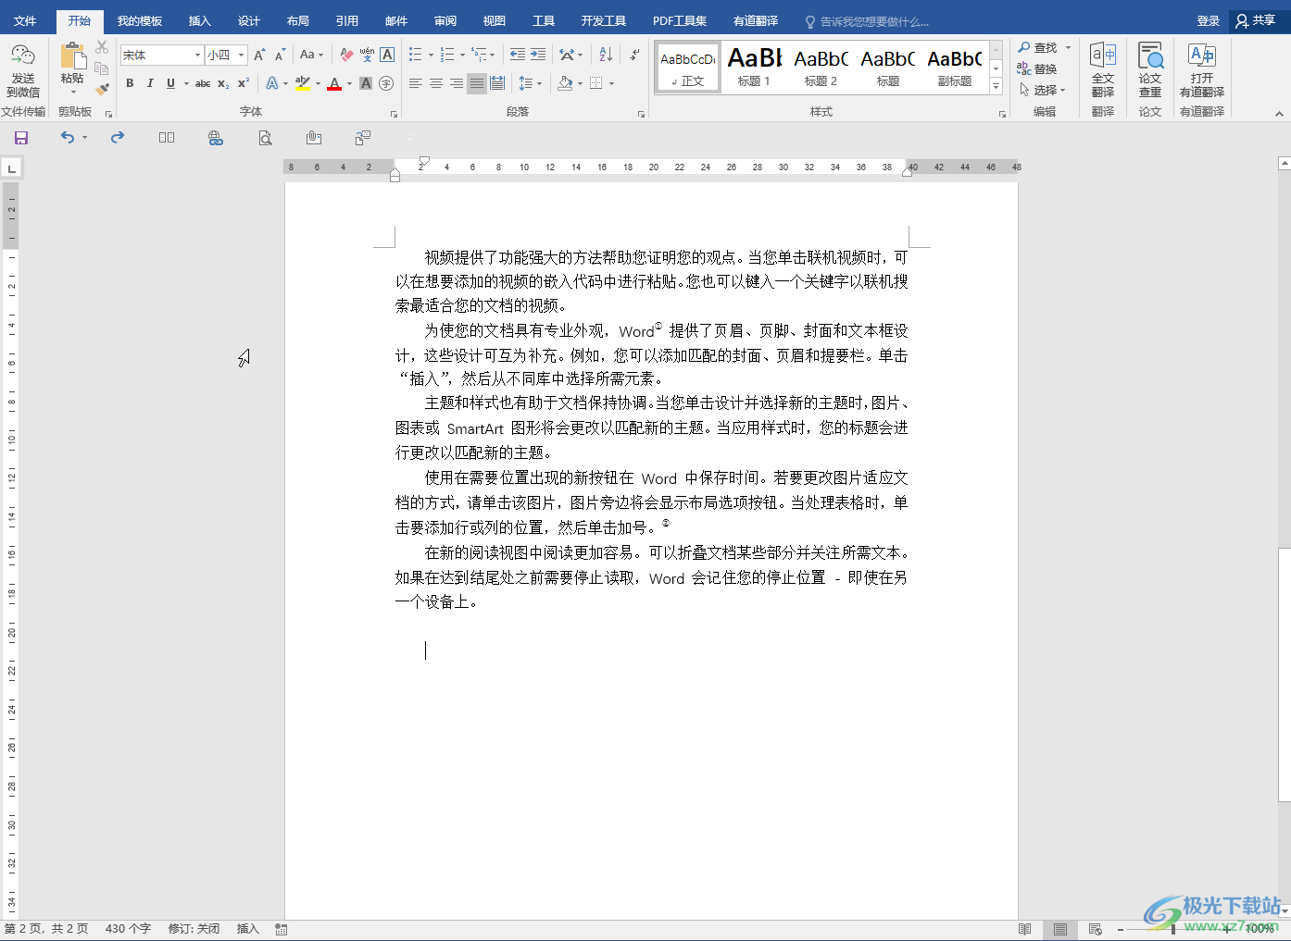The image size is (1291, 941).
Task: Toggle Superscript formatting
Action: 244,83
